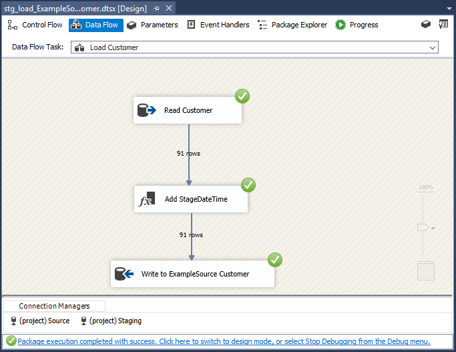Select the stg_load_ExampleSo...omer.dtsx [Design] tab
456x352 pixels.
tap(75, 9)
